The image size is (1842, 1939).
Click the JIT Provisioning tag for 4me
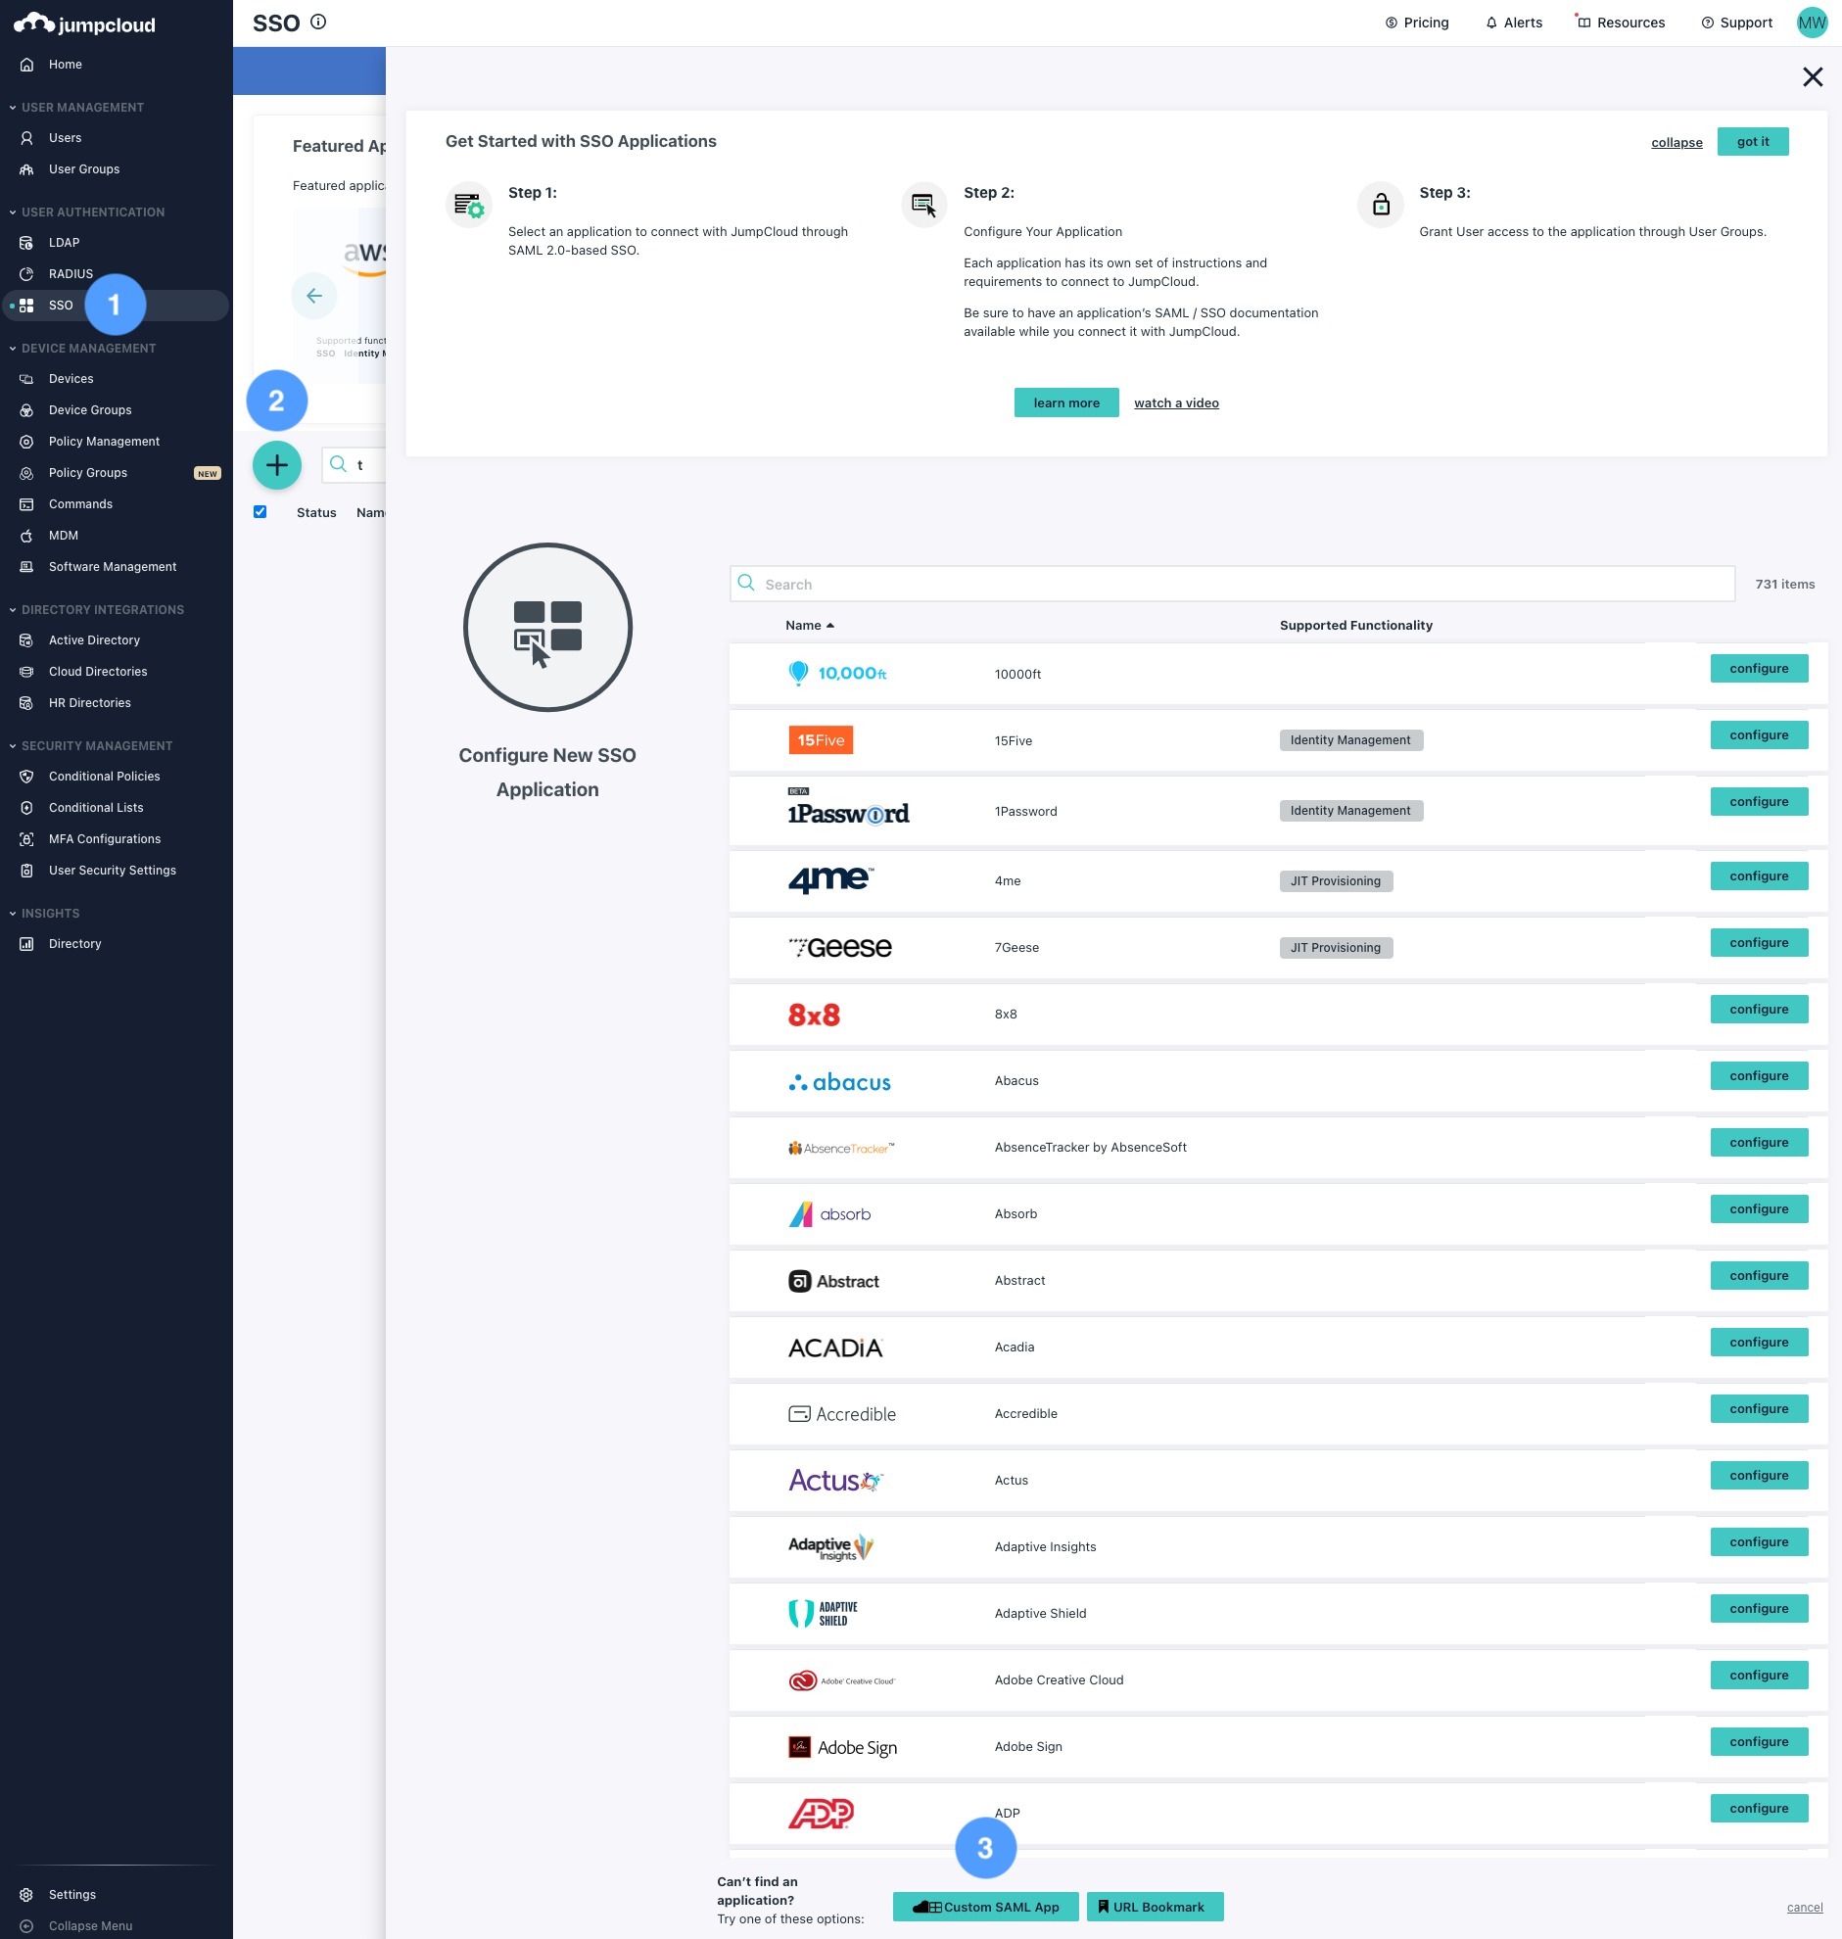click(1336, 882)
